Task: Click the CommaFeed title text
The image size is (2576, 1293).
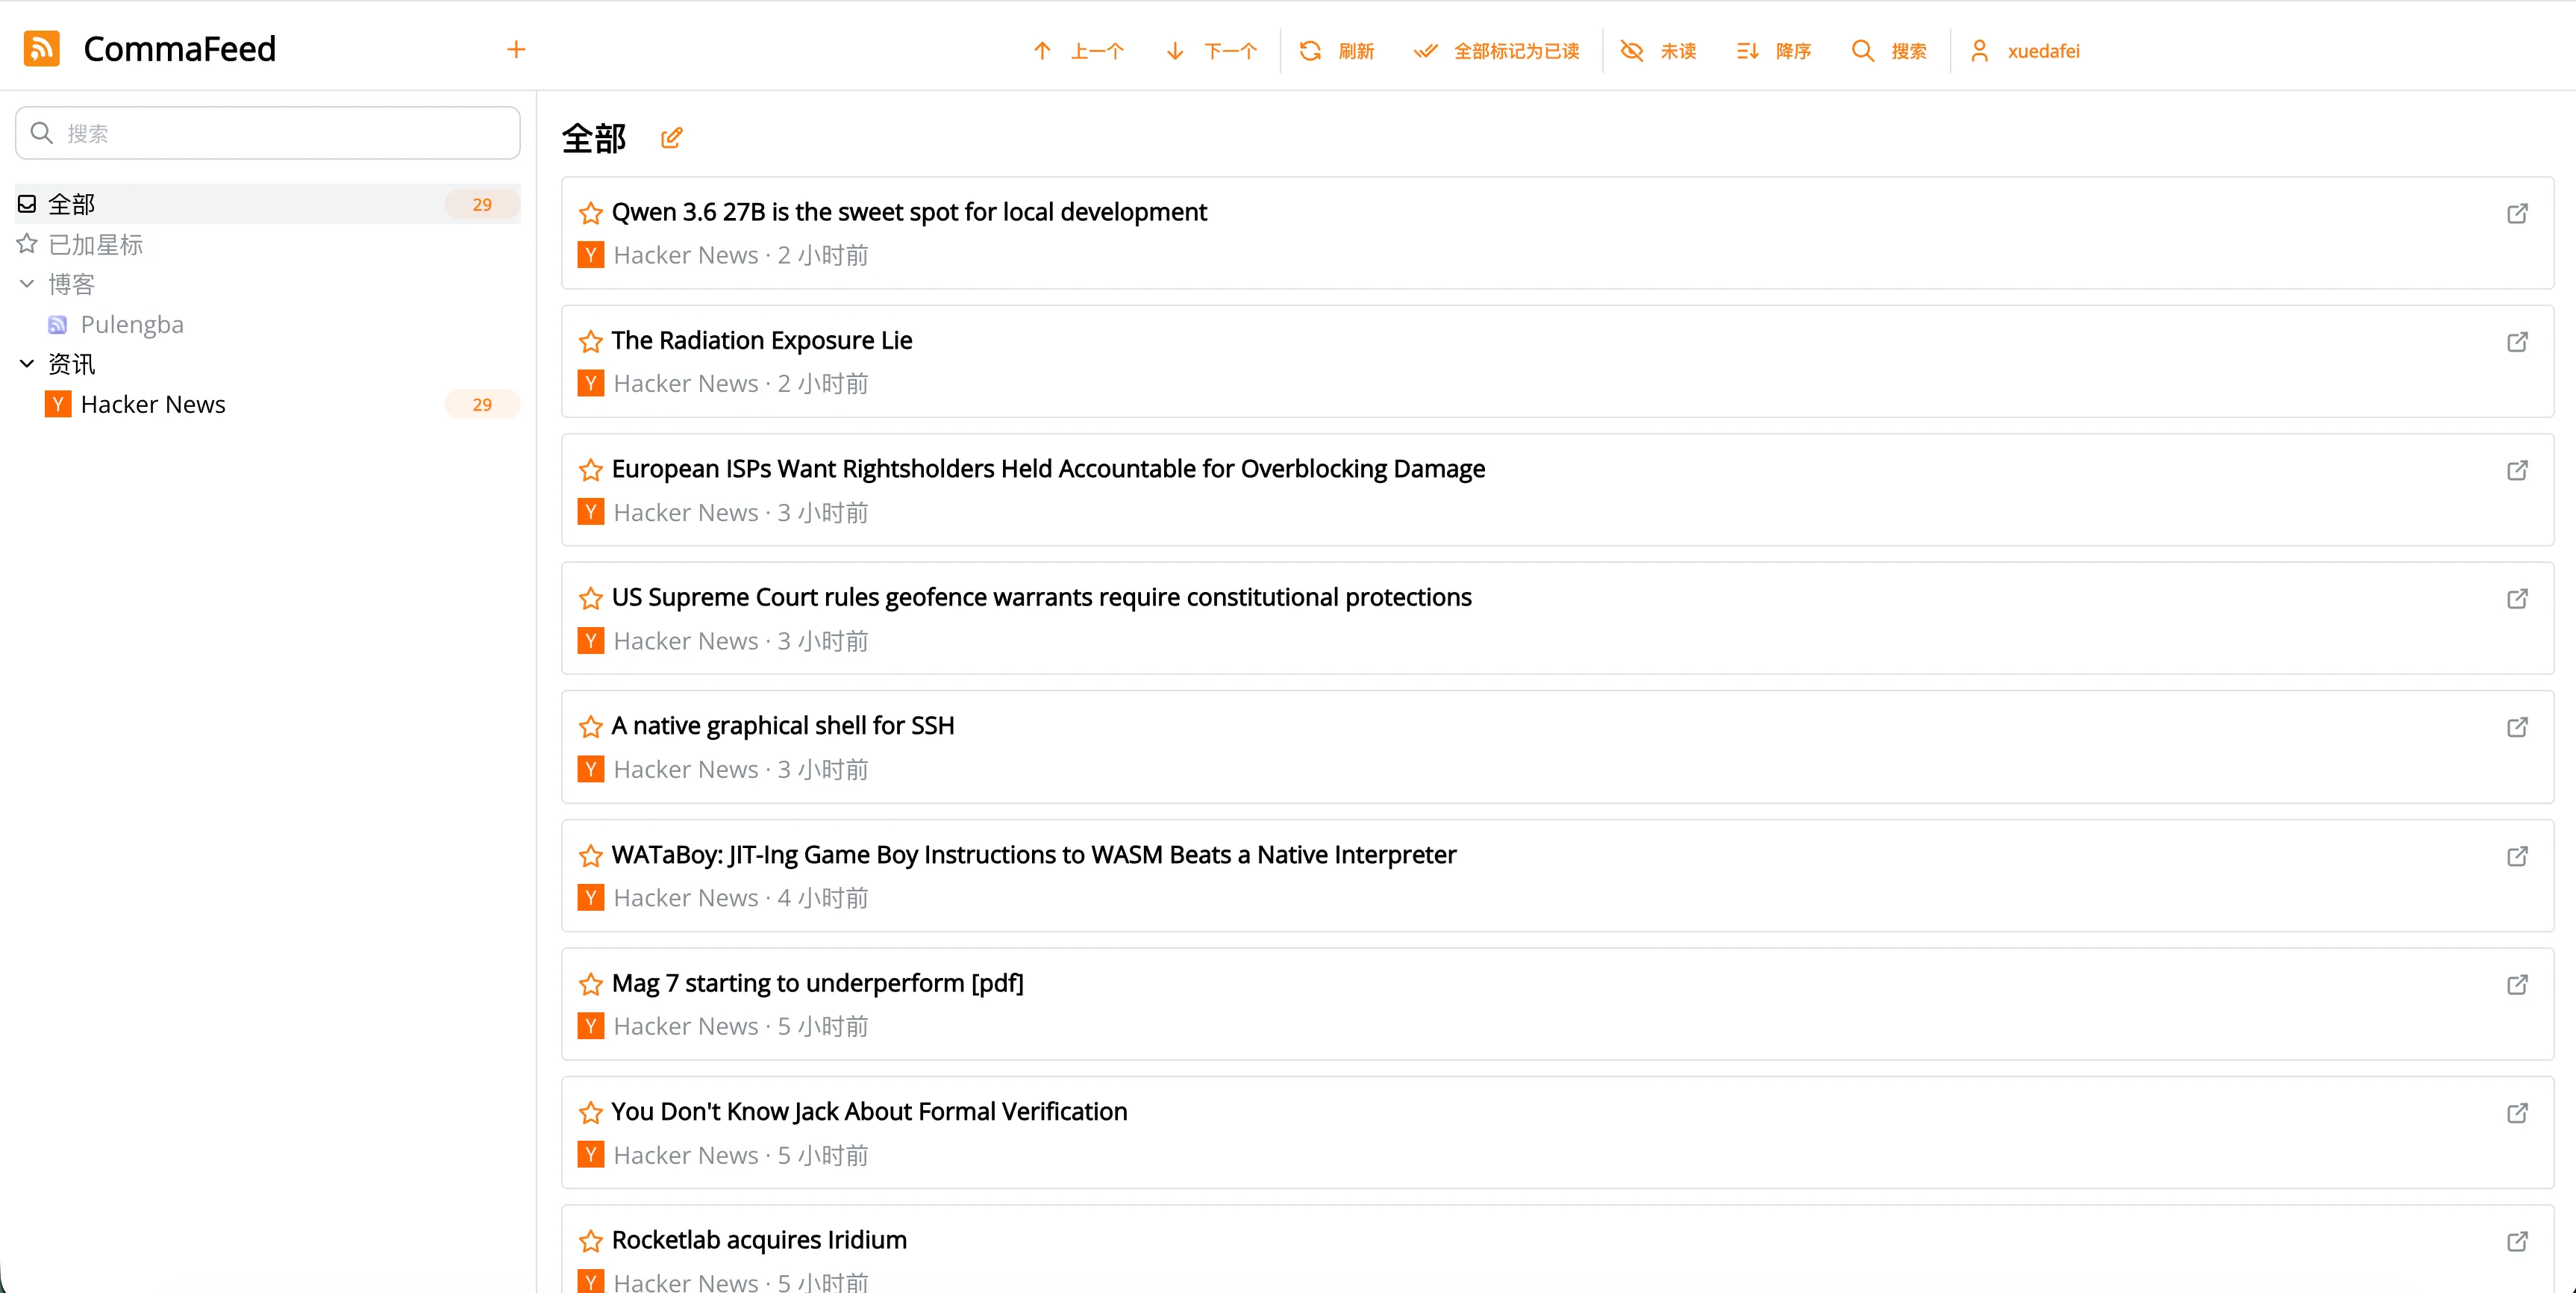Action: [180, 49]
